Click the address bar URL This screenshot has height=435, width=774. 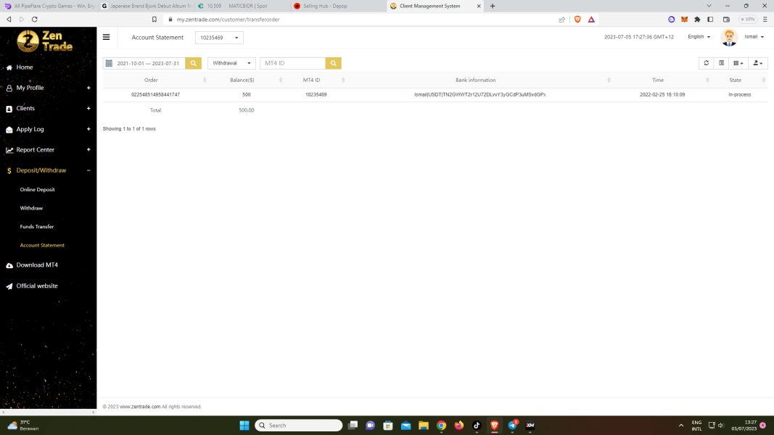coord(228,20)
